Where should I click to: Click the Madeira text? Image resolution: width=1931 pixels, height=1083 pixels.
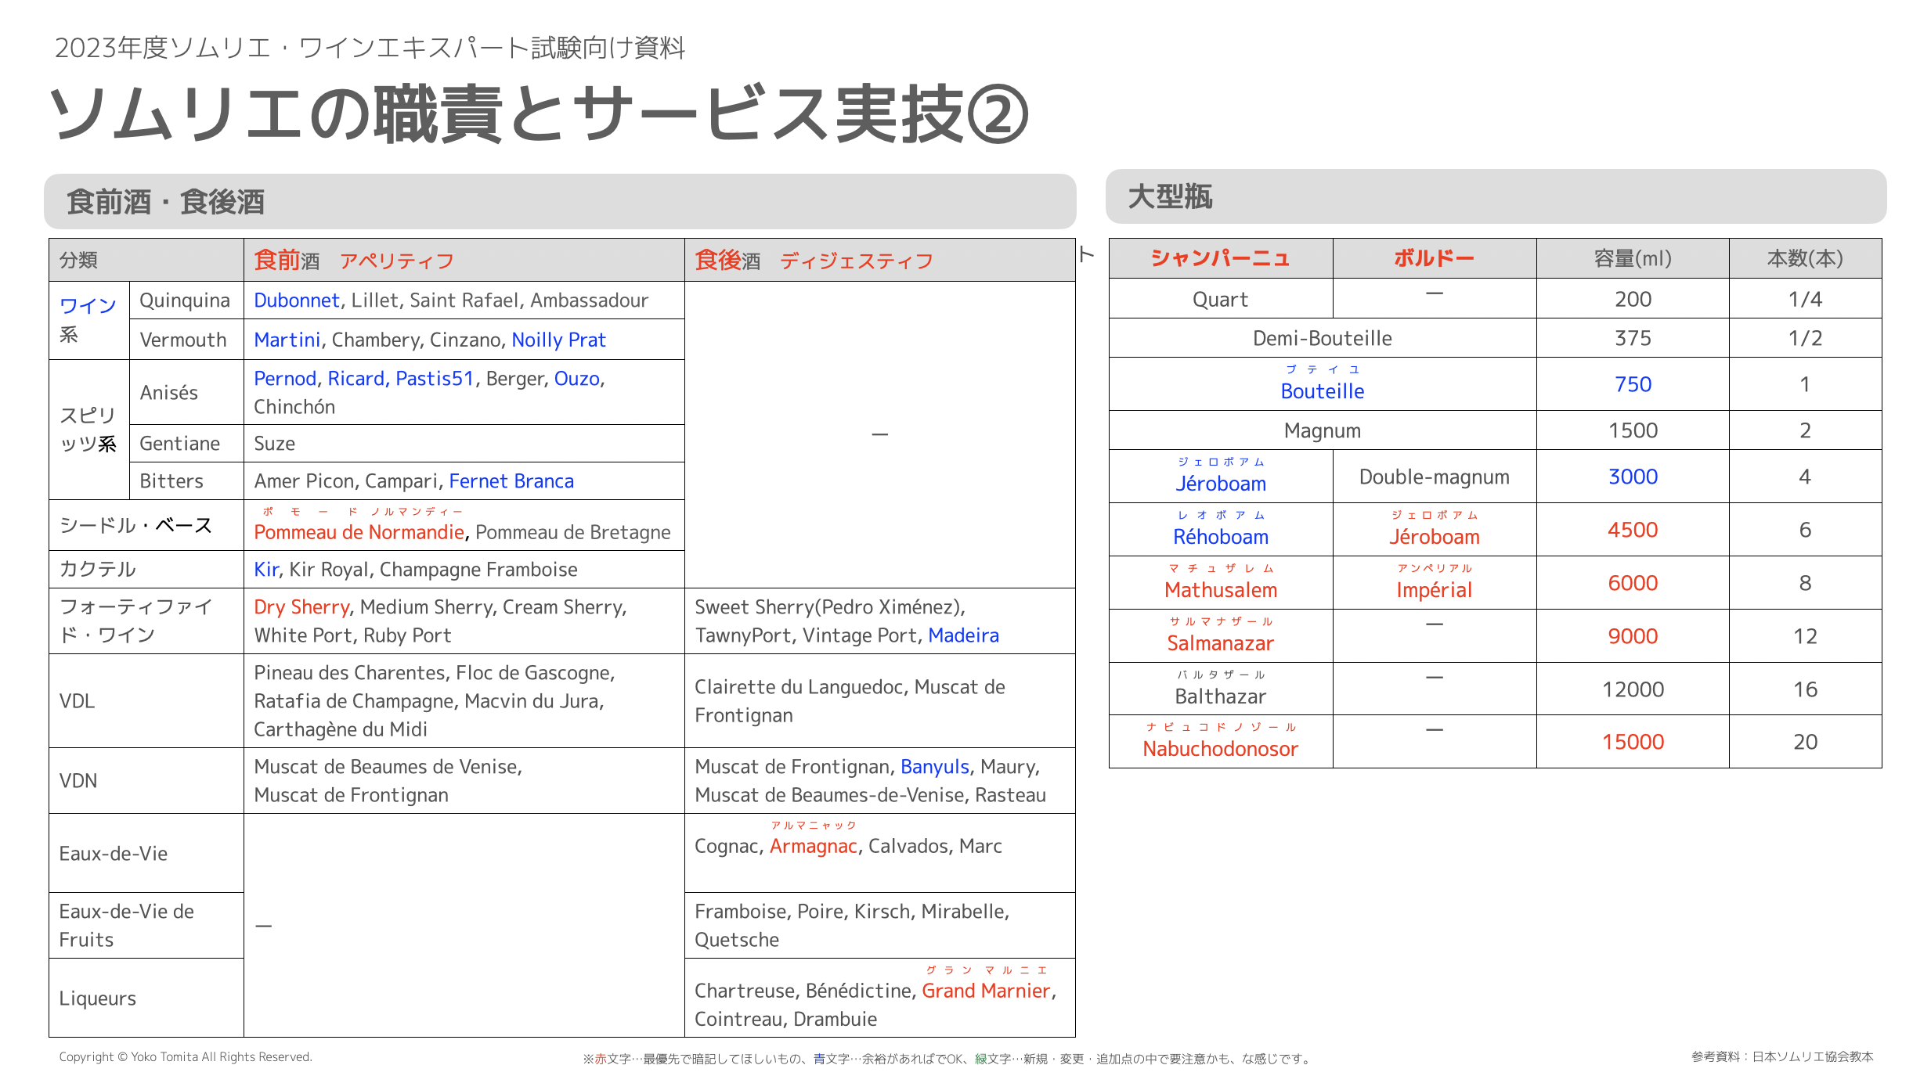(x=963, y=635)
